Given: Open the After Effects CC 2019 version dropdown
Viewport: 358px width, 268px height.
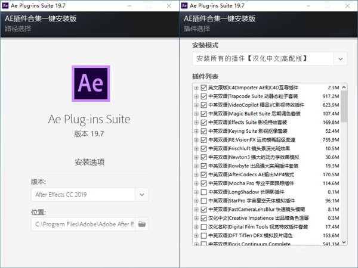Looking at the screenshot, I should pos(142,194).
